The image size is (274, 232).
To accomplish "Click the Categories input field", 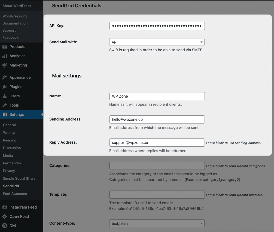I will (x=157, y=166).
